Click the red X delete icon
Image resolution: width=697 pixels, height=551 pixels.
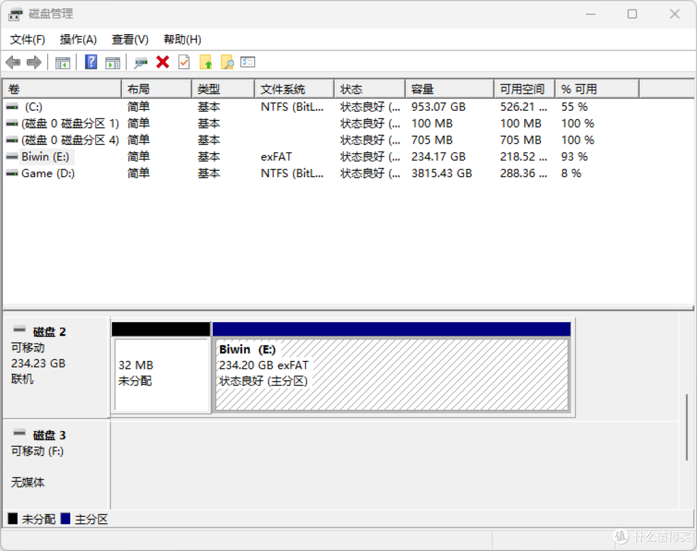[163, 62]
